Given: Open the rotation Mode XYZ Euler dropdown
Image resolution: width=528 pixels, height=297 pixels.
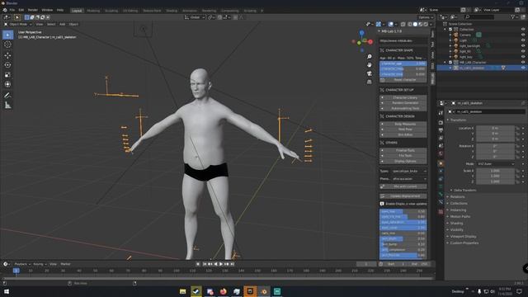Looking at the screenshot, I should [496, 164].
